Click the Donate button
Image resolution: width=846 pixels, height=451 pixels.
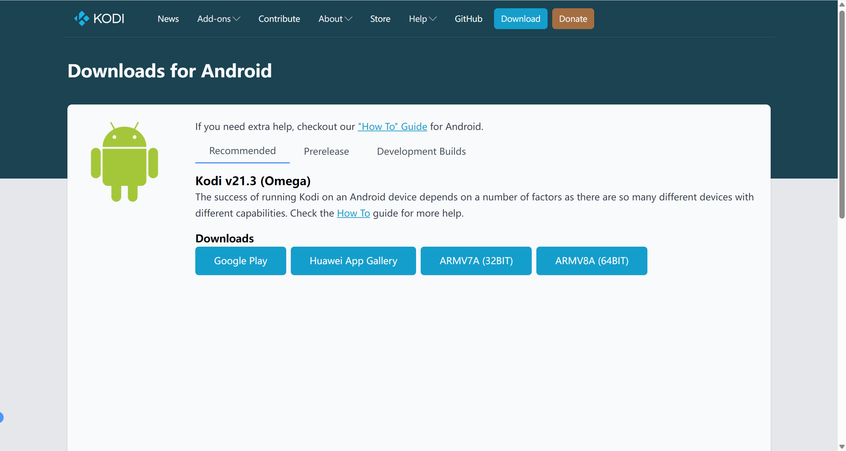point(573,19)
